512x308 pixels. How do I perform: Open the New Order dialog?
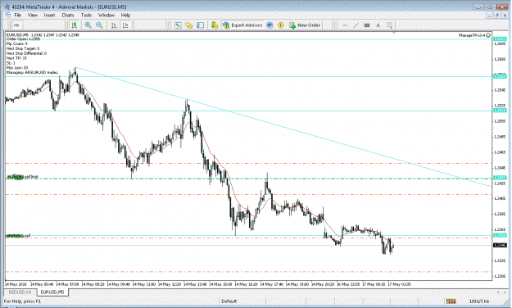coord(305,25)
